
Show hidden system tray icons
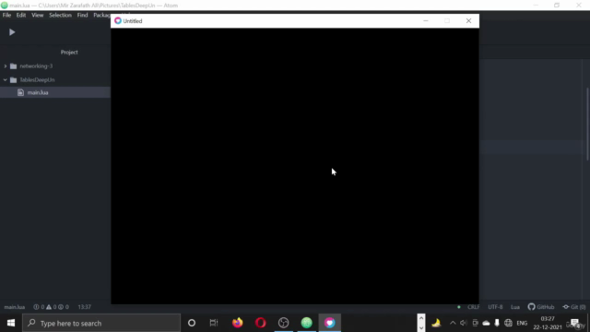[x=453, y=323]
